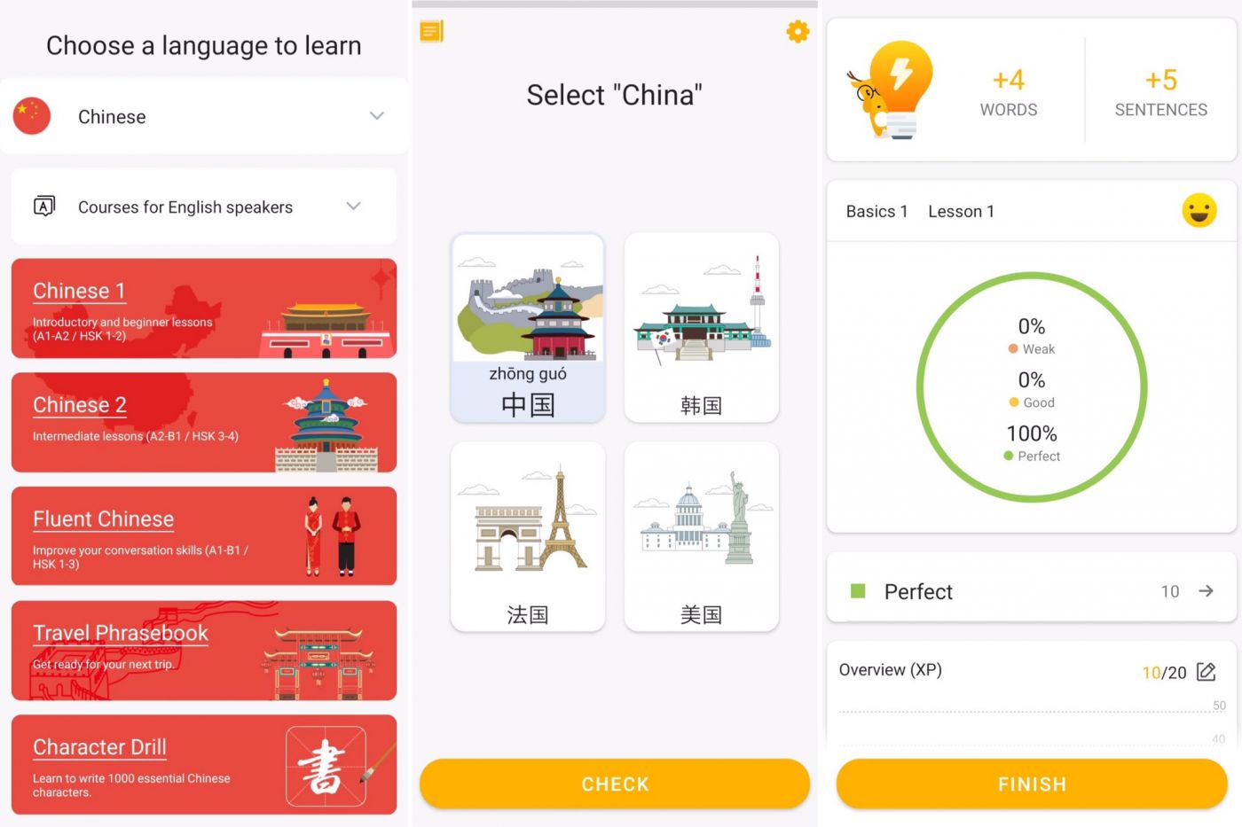
Task: Tap the Chinese flag icon
Action: [x=32, y=116]
